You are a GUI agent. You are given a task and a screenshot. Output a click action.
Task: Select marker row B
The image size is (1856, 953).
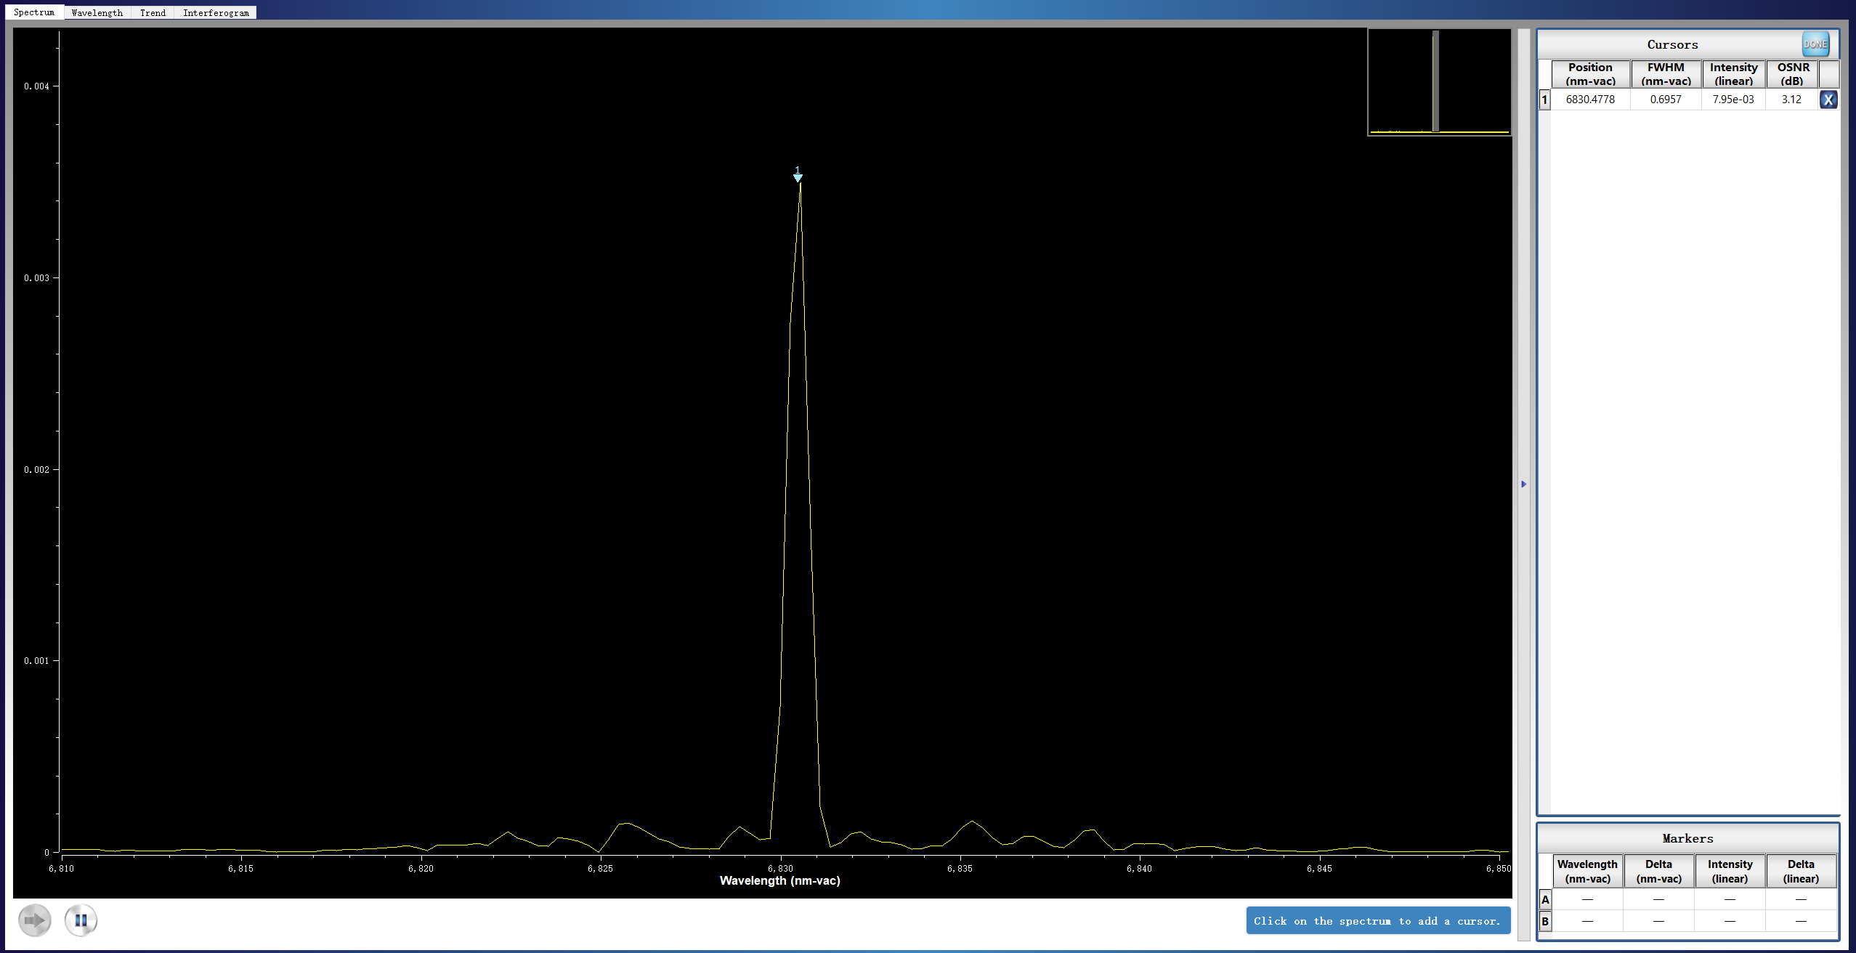(x=1545, y=921)
